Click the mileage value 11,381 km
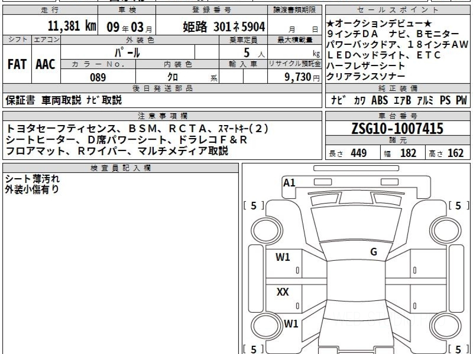Screen dimensions: 473x354 coord(72,27)
